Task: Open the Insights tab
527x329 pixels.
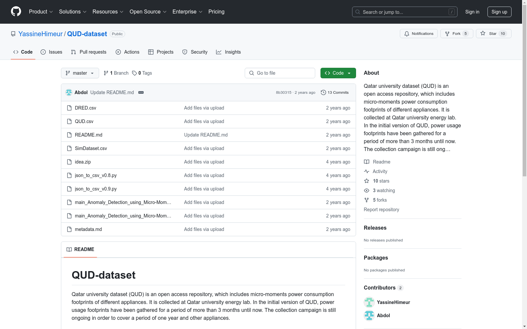Action: (229, 52)
